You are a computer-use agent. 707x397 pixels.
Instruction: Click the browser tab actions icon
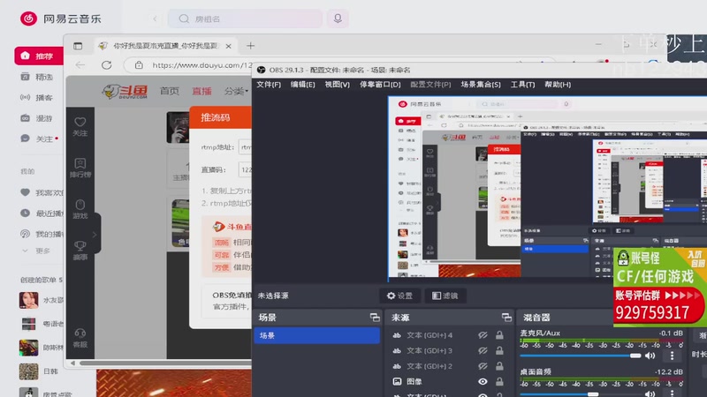coord(78,46)
